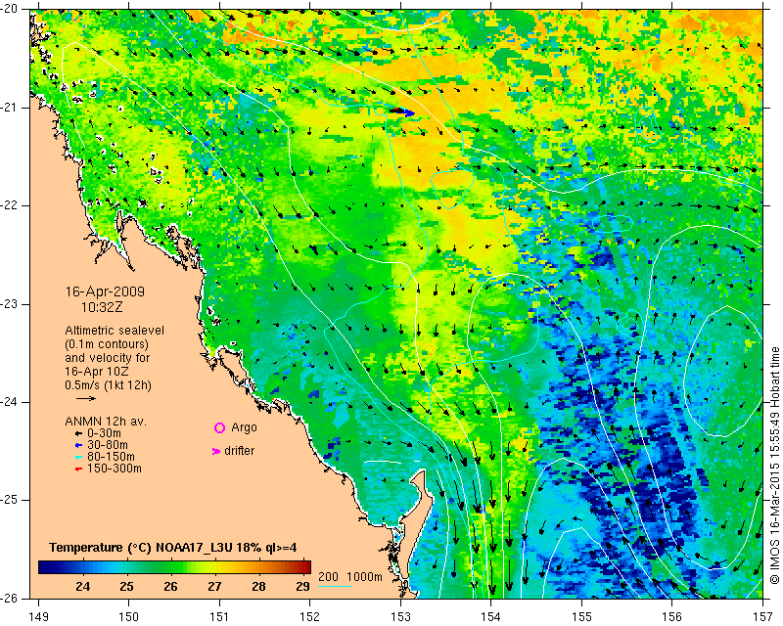
Task: Click the '30-80m' depth legend label
Action: [108, 445]
